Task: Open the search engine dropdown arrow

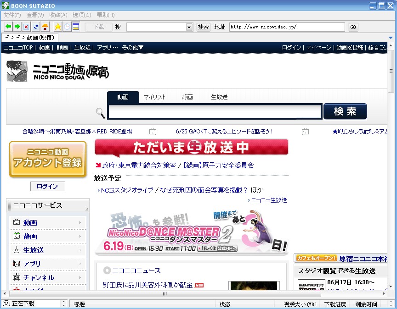Action: pos(189,27)
